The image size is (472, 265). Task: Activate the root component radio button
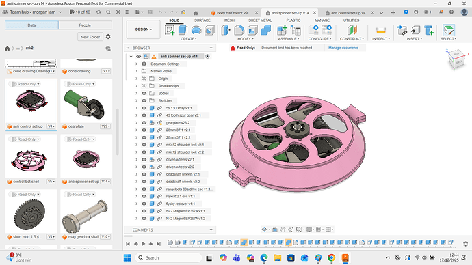207,57
